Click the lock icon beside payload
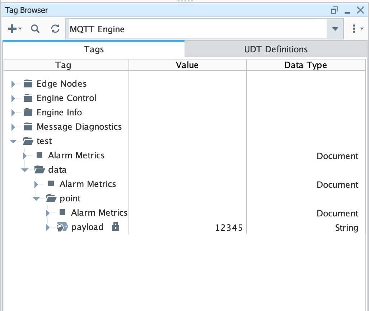This screenshot has height=311, width=369. coord(115,227)
